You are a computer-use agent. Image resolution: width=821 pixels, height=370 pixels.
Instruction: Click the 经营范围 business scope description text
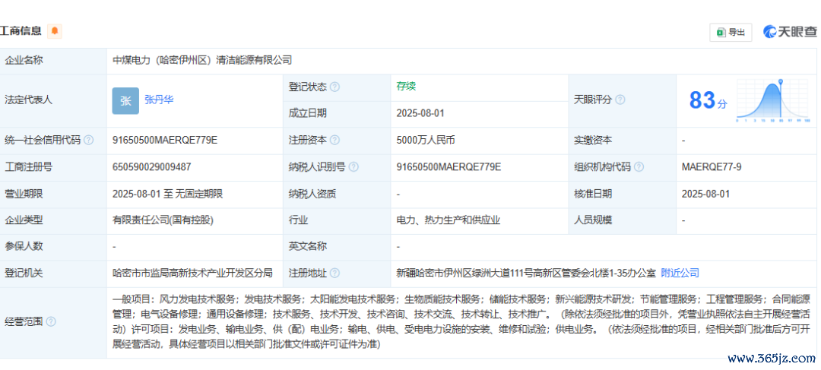click(461, 322)
